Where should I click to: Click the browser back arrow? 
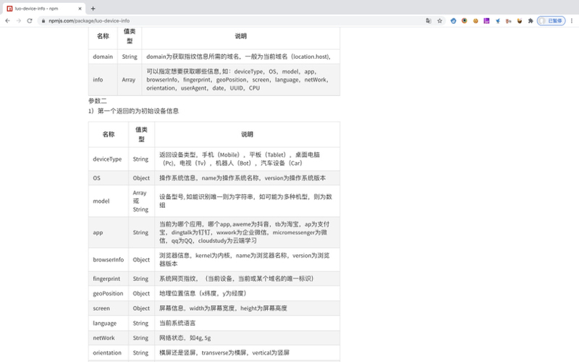pyautogui.click(x=7, y=21)
